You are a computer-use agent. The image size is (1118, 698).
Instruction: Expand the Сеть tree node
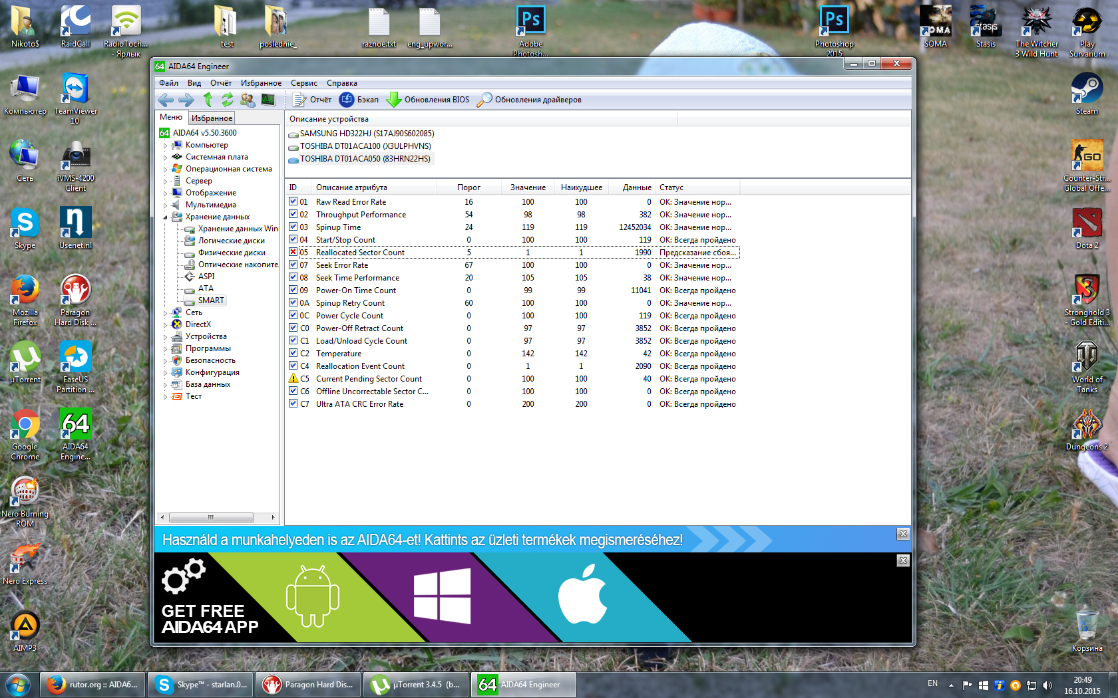pyautogui.click(x=165, y=312)
